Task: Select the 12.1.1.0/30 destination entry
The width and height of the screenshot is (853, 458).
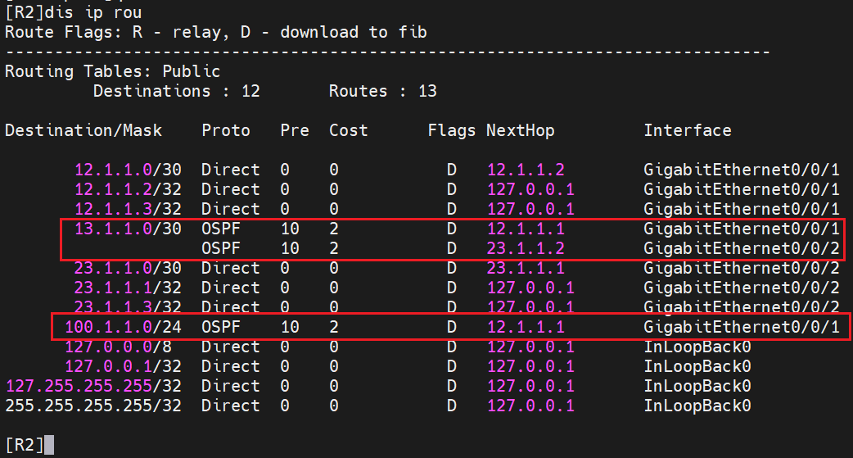Action: pos(127,170)
